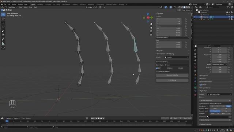234x132 pixels.
Task: Expand the N-panel Properties section
Action: tap(160, 51)
